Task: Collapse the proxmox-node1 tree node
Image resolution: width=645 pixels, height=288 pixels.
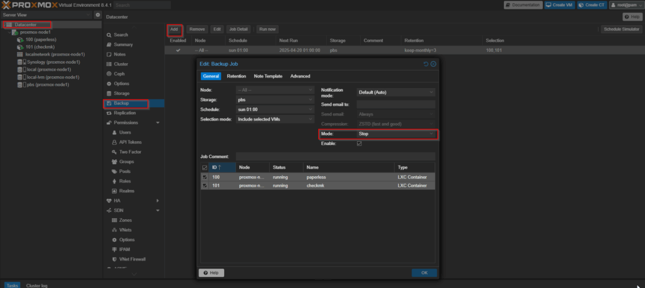Action: (x=9, y=32)
